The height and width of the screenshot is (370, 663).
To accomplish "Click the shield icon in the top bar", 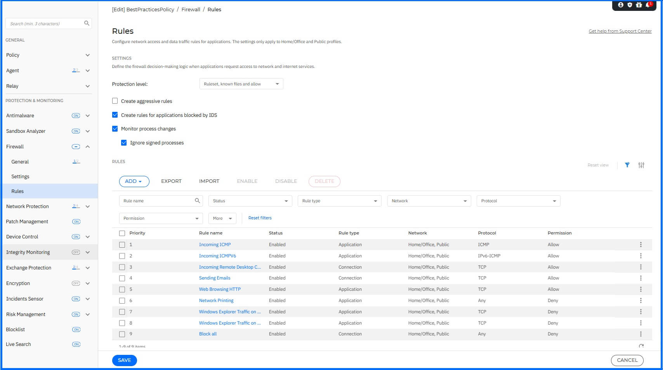I will point(629,5).
